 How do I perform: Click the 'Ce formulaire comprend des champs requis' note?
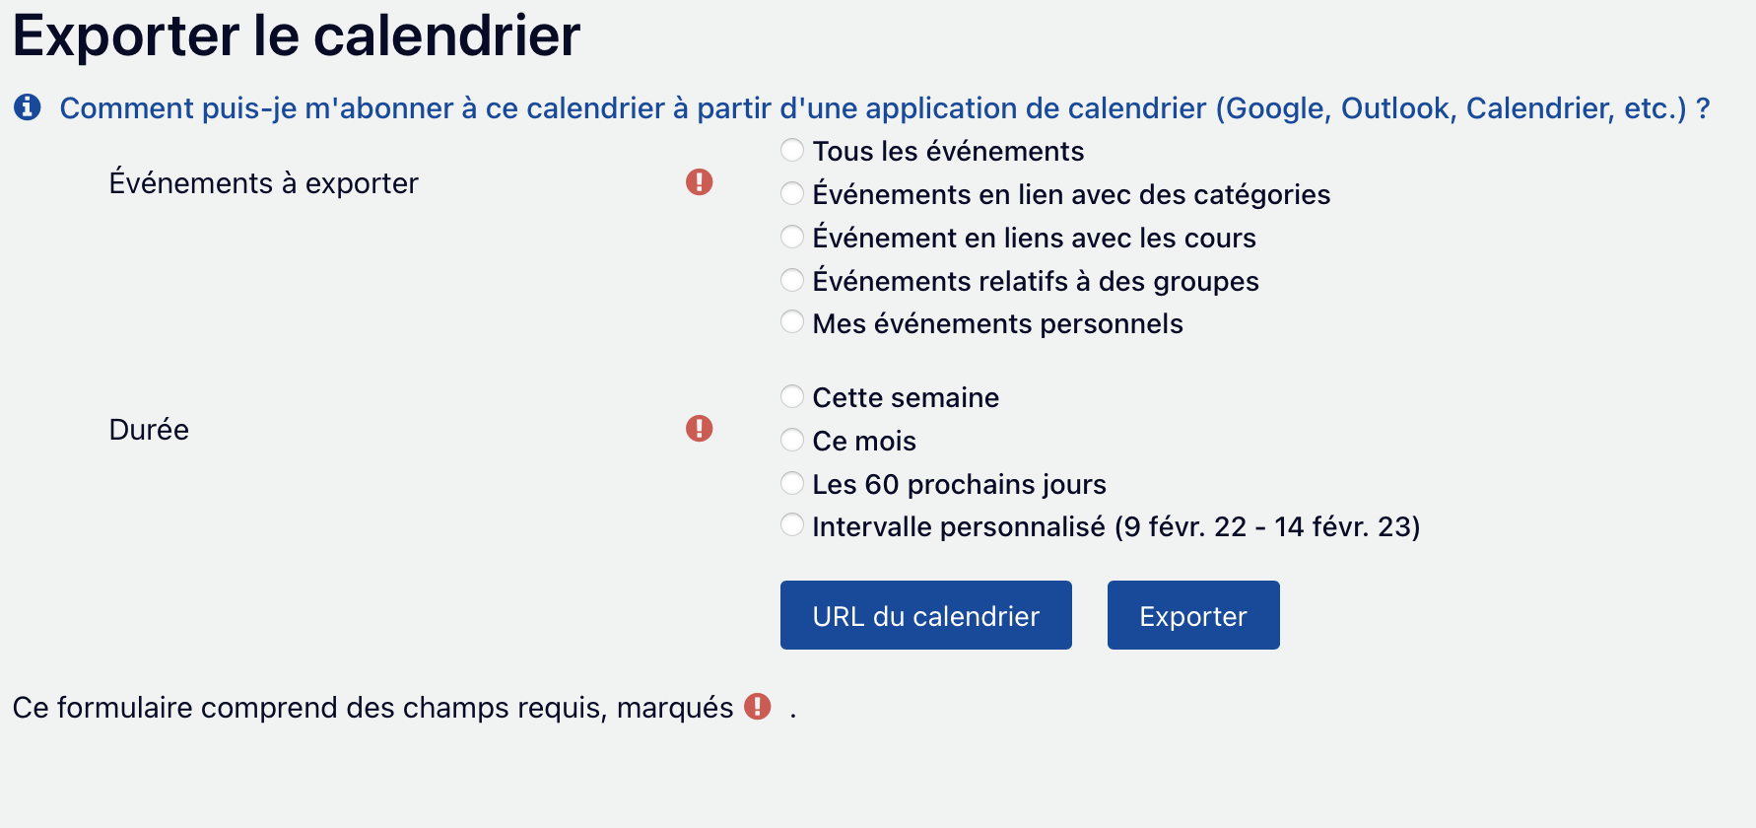(x=372, y=708)
